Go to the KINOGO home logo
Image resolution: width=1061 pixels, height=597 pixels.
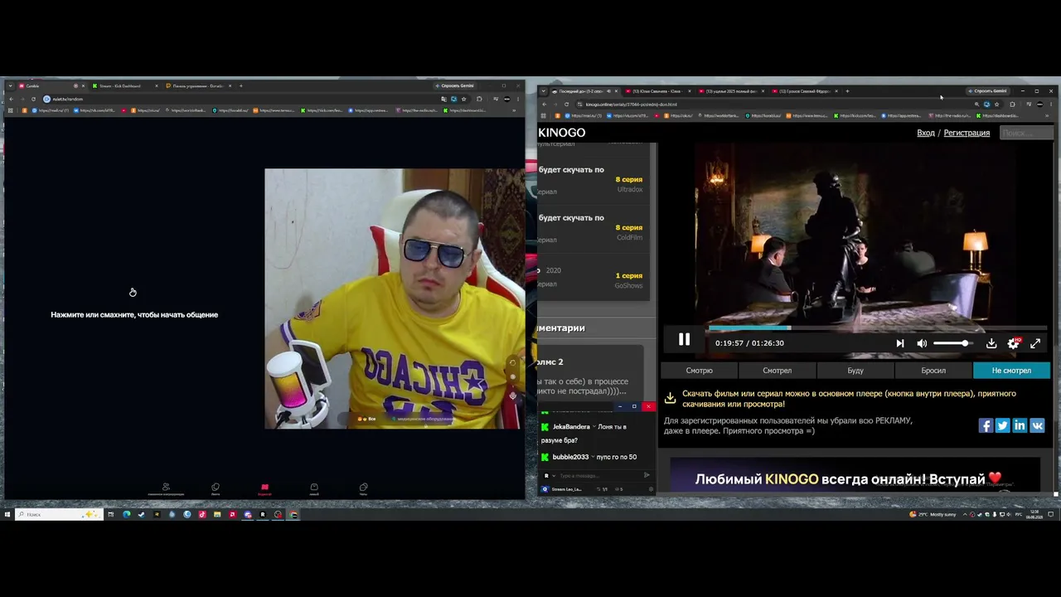click(562, 133)
